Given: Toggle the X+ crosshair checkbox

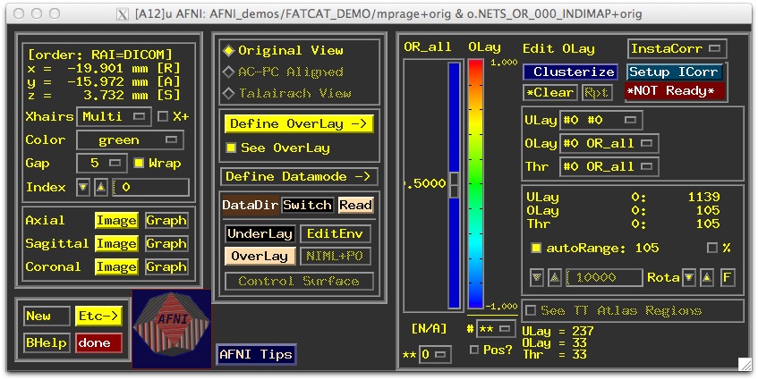Looking at the screenshot, I should tap(164, 116).
